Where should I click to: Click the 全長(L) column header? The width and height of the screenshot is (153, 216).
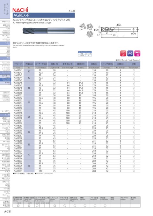[x=94, y=64]
